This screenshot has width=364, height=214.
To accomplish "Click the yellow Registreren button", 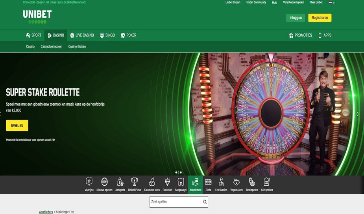I will pyautogui.click(x=320, y=18).
